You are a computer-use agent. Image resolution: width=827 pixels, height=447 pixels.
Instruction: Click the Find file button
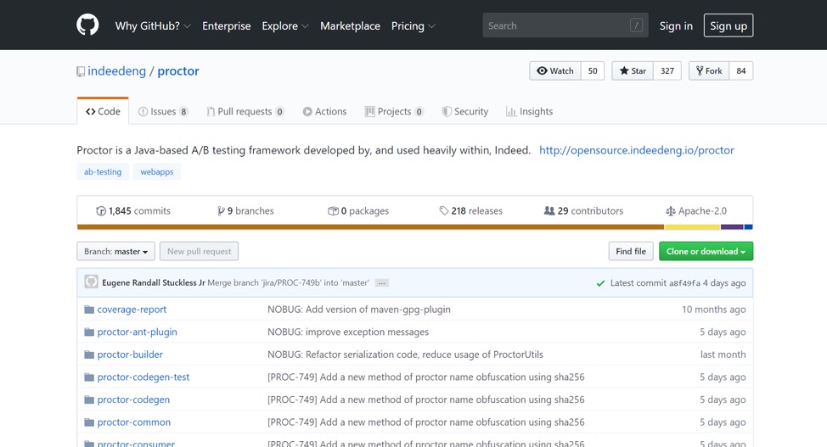pos(631,251)
